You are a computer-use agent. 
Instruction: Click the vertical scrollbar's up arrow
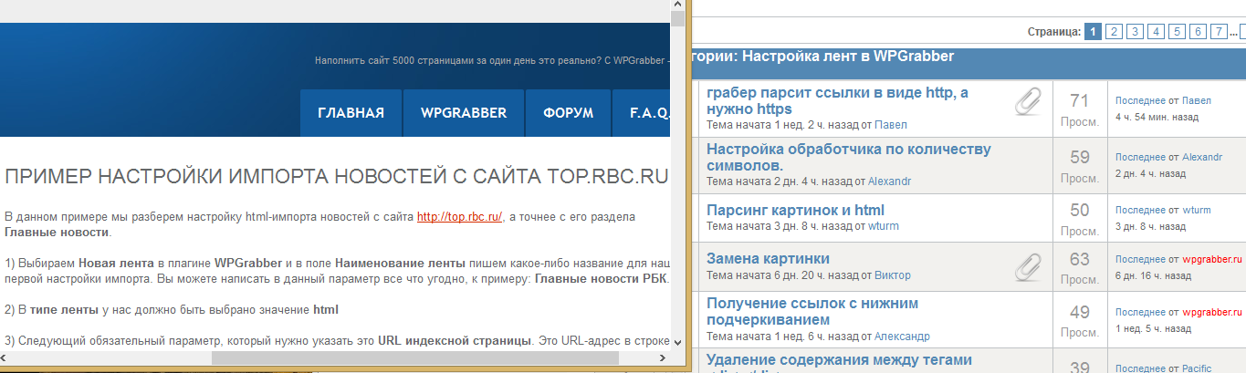(x=677, y=4)
